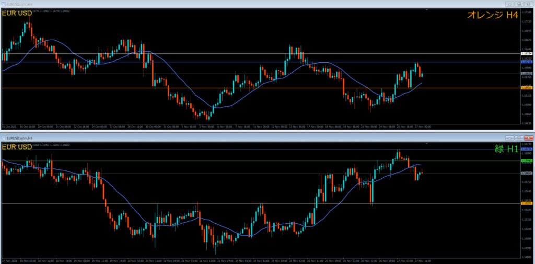Minimize the EURUSD H4 chart window

510,4
